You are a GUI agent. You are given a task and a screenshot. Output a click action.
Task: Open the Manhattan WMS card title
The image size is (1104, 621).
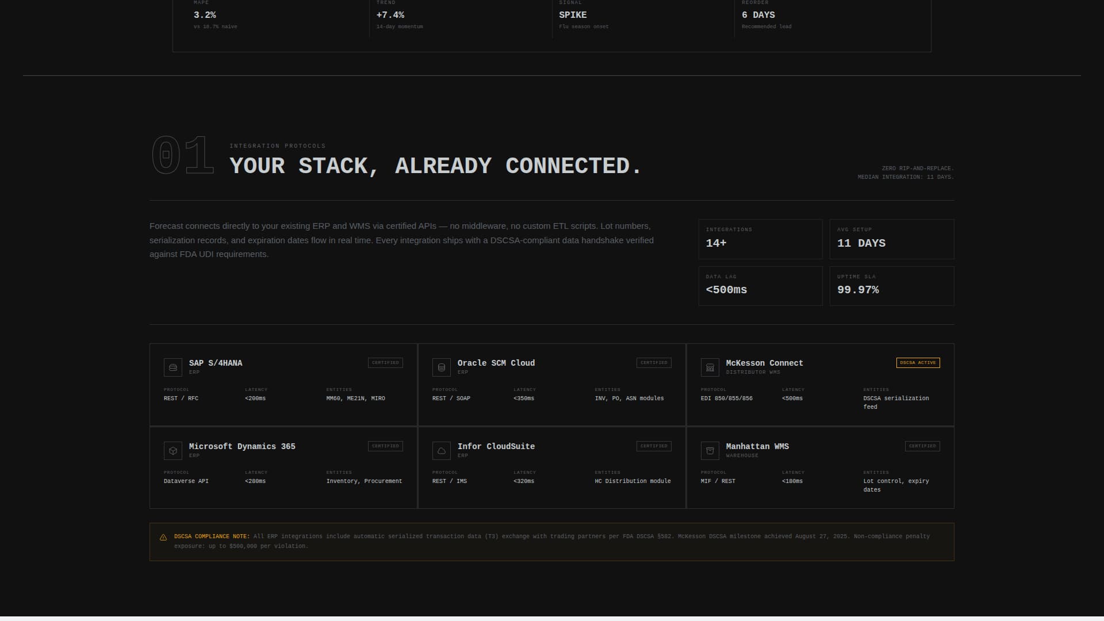click(757, 447)
